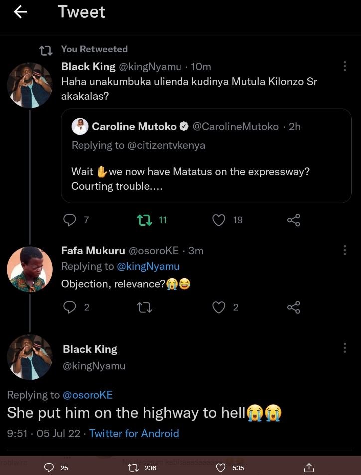Open Black King's profile picture
The height and width of the screenshot is (475, 361).
pyautogui.click(x=30, y=85)
